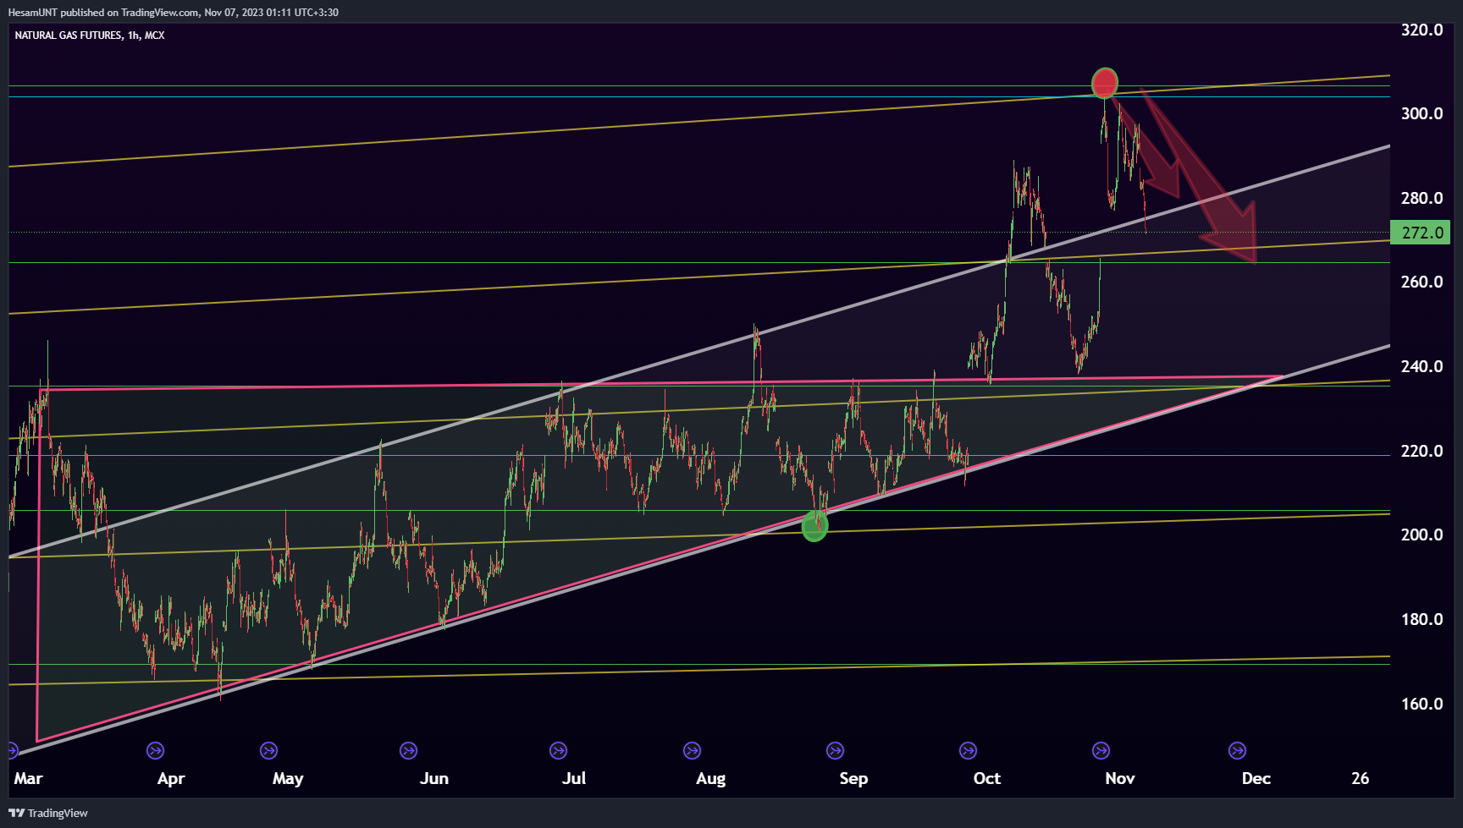Click the 160.0 price axis label
The image size is (1463, 828).
pyautogui.click(x=1422, y=704)
